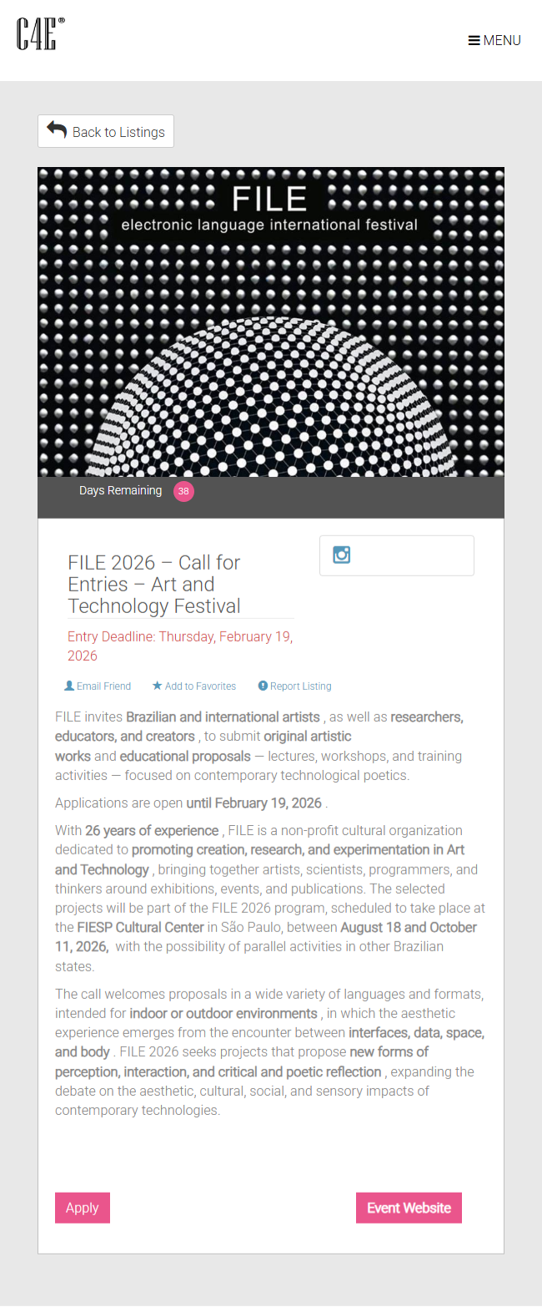Click the C4E logo

coord(39,34)
